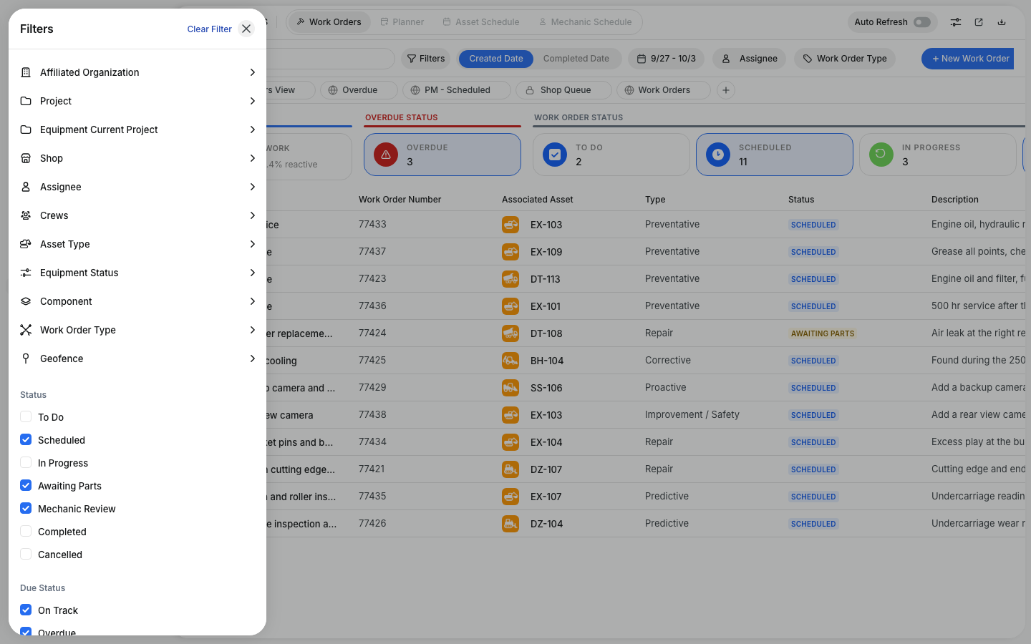
Task: Click the Component layers icon
Action: pos(26,301)
